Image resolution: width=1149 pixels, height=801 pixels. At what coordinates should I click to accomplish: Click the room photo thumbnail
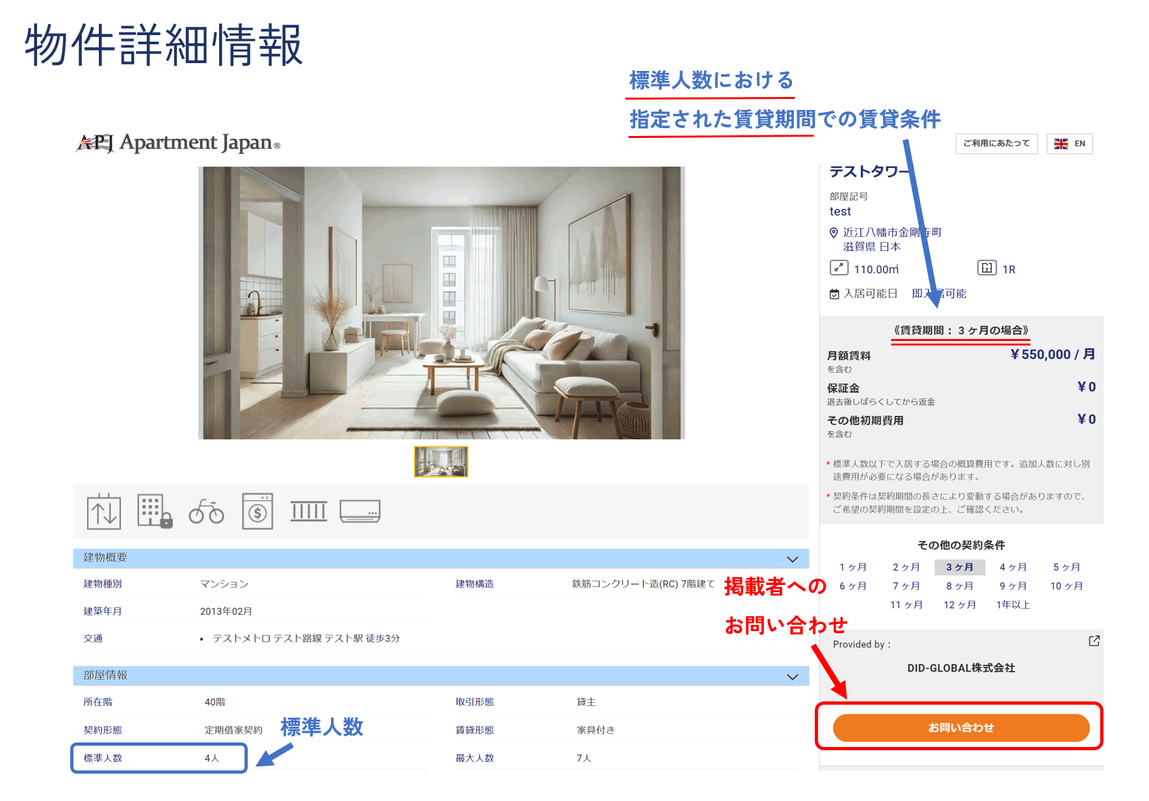[441, 461]
